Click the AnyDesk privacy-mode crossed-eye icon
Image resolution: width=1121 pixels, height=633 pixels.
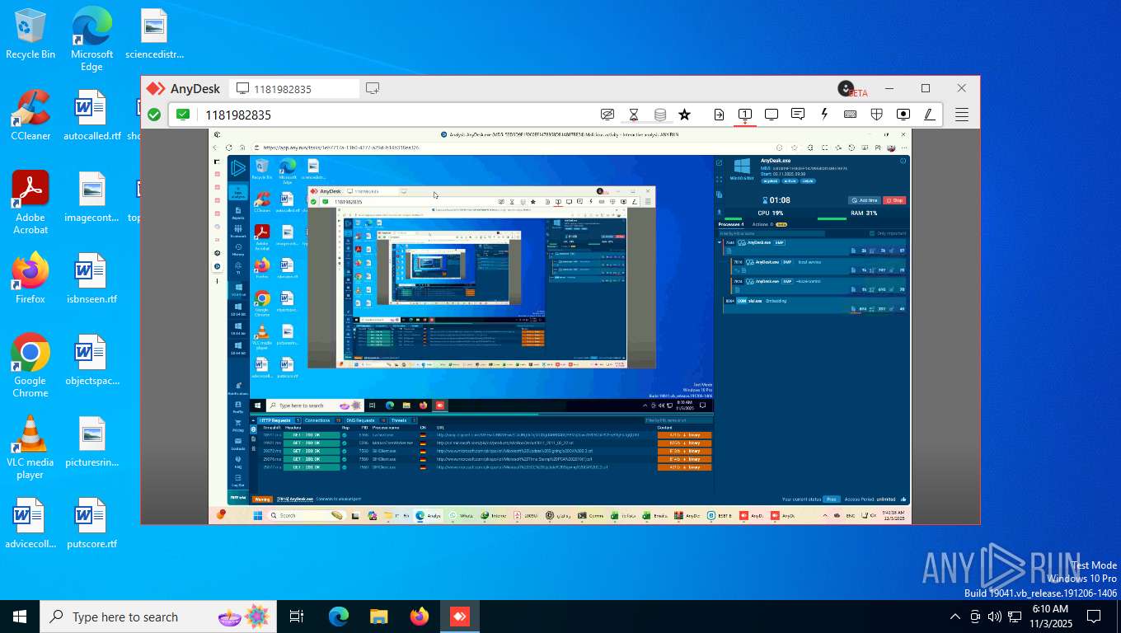tap(607, 115)
